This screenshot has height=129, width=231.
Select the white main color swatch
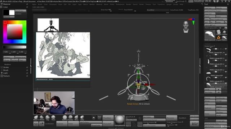tap(12, 13)
